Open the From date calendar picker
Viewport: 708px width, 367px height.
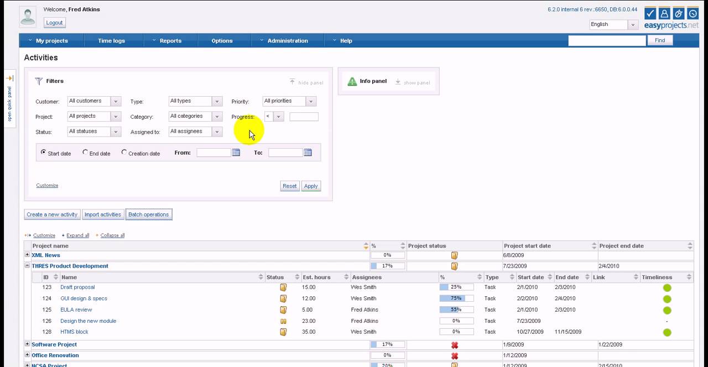point(236,153)
